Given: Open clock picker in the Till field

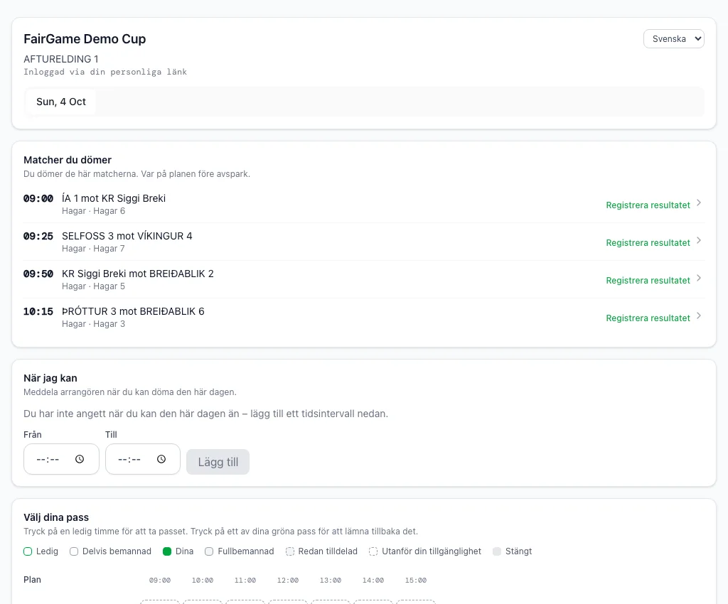Looking at the screenshot, I should click(x=161, y=459).
